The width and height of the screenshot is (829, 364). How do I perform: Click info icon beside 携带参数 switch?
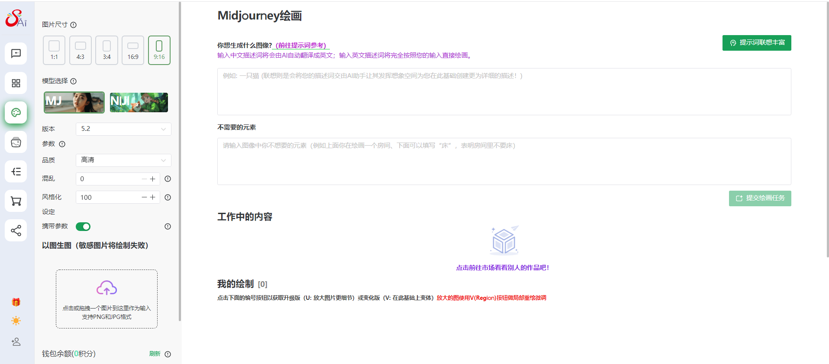pyautogui.click(x=168, y=226)
